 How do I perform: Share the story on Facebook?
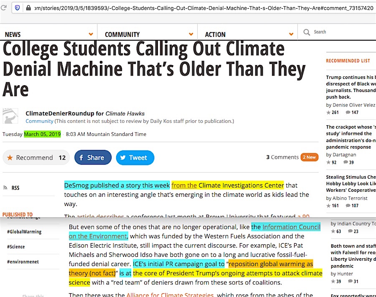[x=93, y=157]
